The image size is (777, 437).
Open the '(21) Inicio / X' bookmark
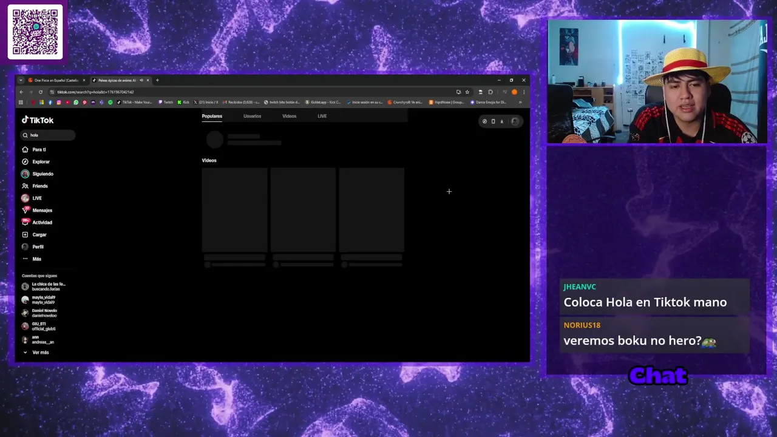(x=205, y=102)
